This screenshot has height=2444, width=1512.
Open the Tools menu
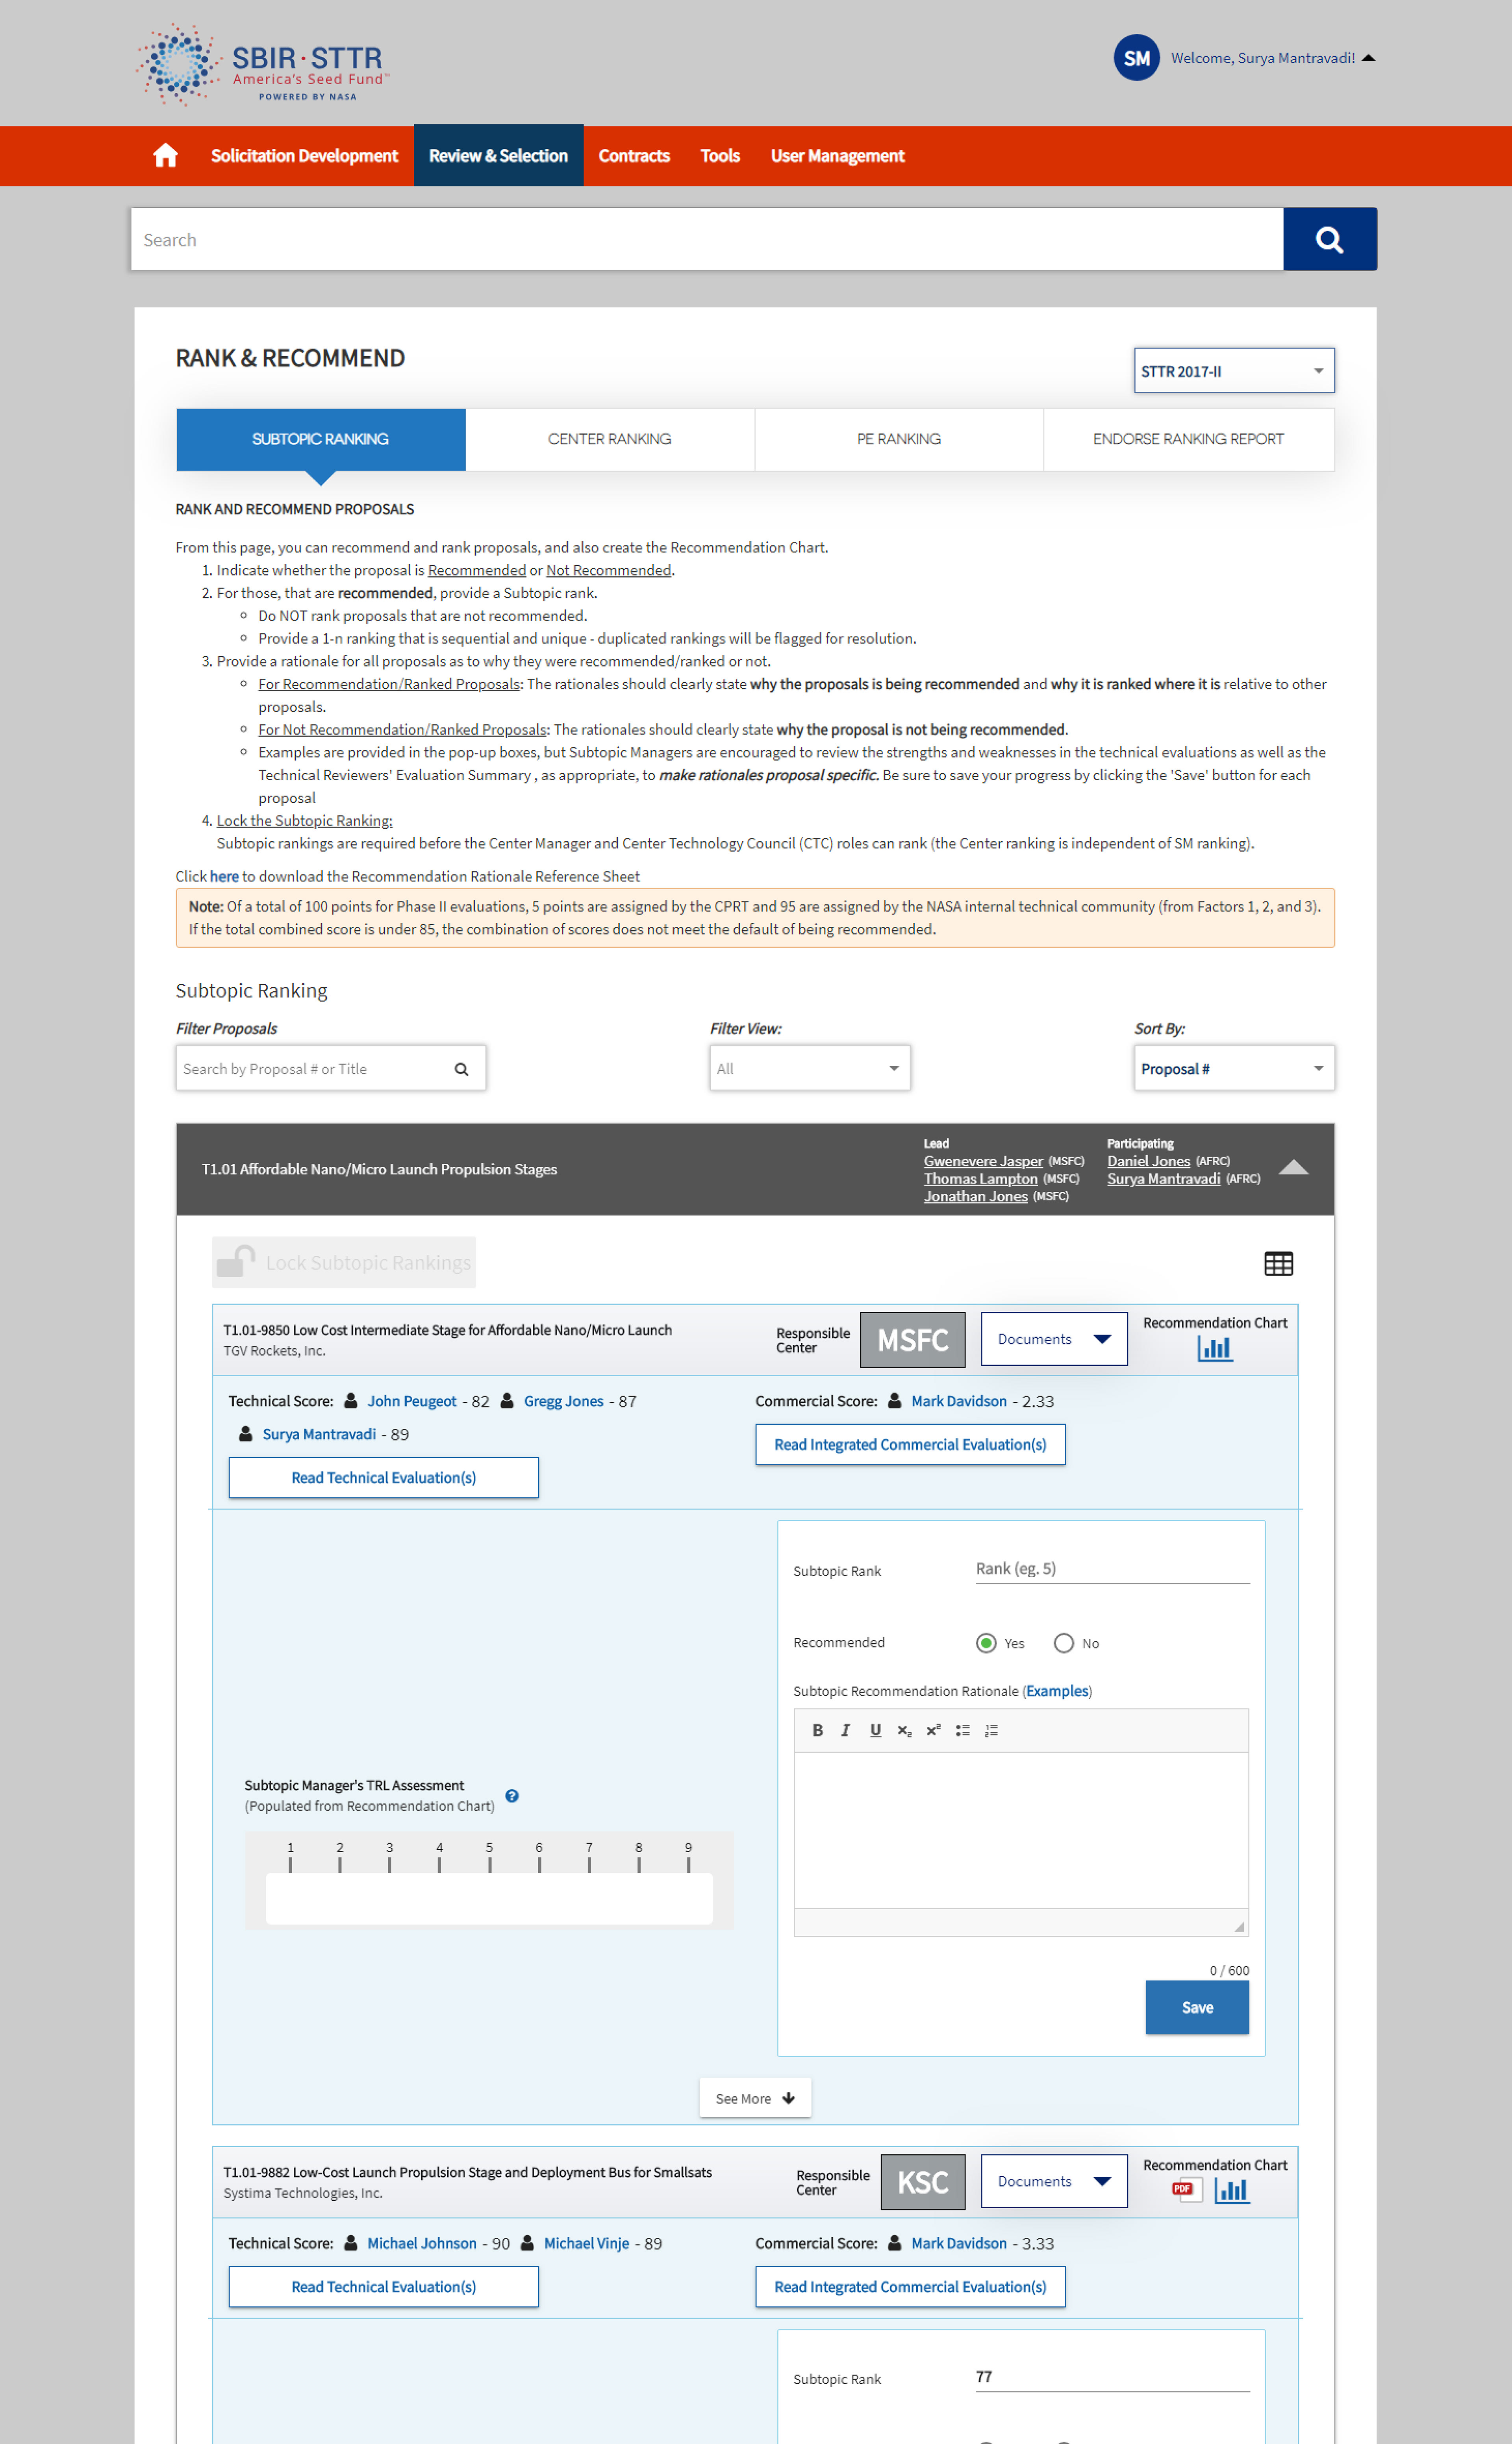click(720, 155)
